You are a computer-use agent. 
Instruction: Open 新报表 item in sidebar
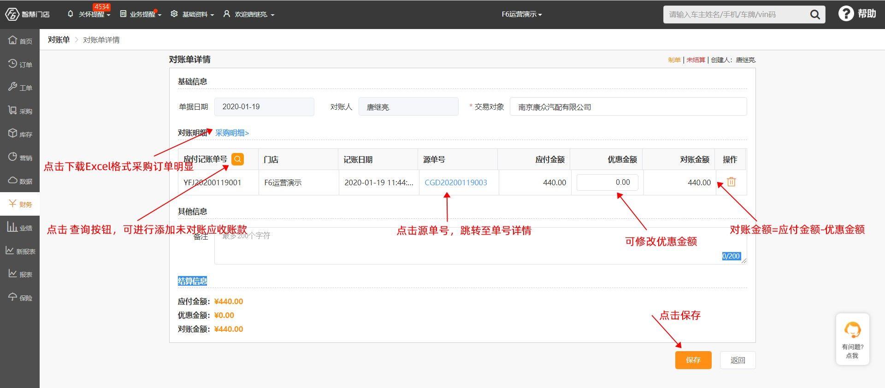[x=20, y=251]
